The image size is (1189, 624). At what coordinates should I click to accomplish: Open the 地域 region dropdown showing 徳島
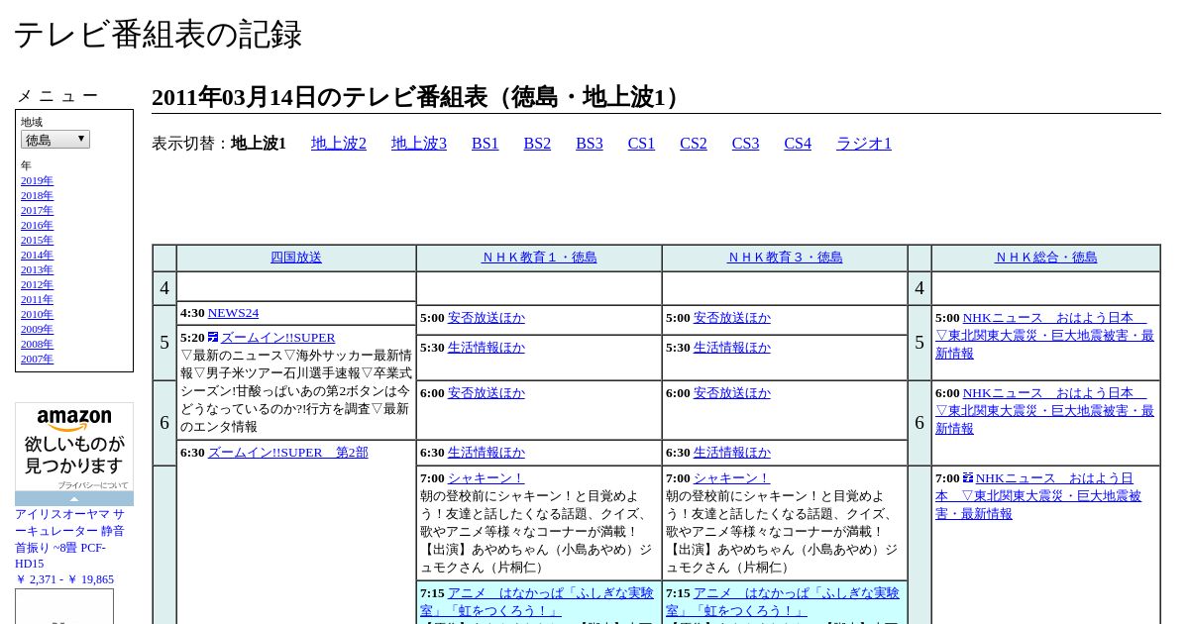[55, 140]
